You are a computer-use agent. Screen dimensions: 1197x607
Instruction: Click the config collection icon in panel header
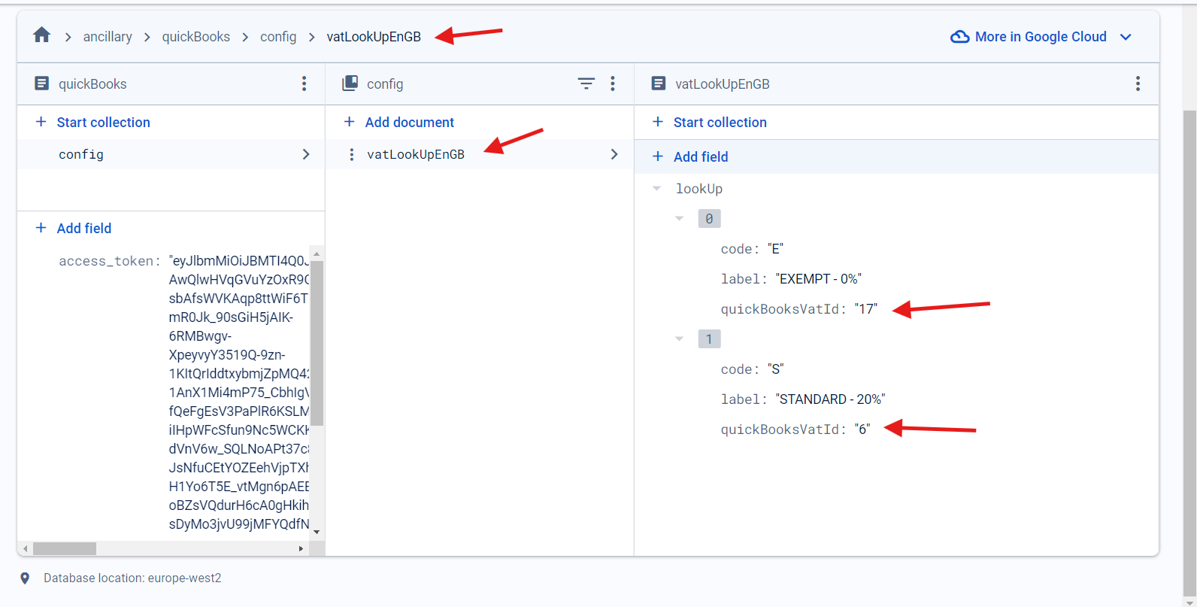[350, 83]
